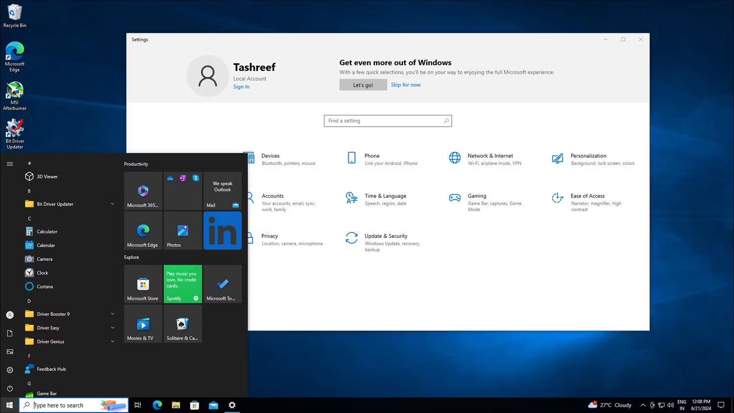Launch Spotify from its Start menu tile
The image size is (734, 413).
pyautogui.click(x=182, y=284)
